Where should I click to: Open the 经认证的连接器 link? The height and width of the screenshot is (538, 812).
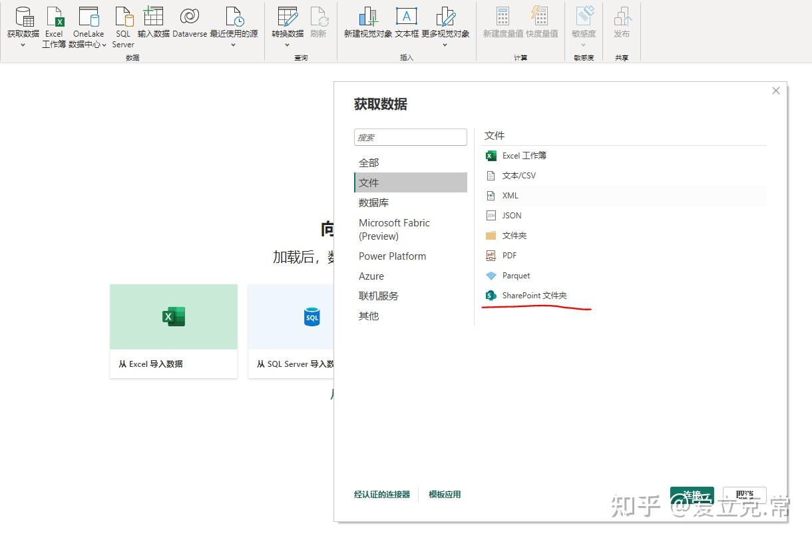(x=382, y=494)
